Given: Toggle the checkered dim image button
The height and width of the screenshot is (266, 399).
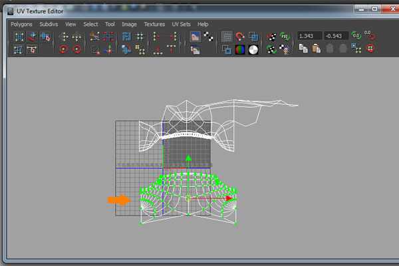Looking at the screenshot, I should point(209,37).
